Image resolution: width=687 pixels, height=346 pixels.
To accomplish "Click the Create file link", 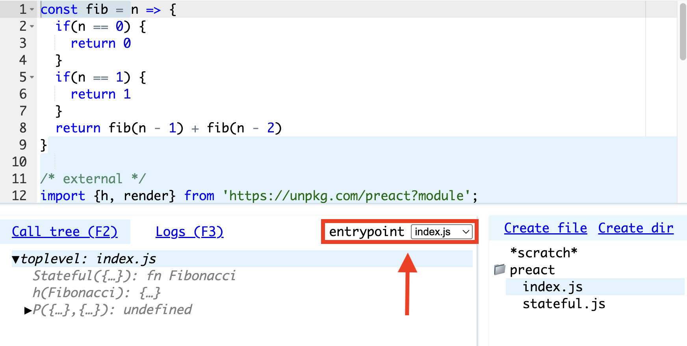I will tap(545, 228).
